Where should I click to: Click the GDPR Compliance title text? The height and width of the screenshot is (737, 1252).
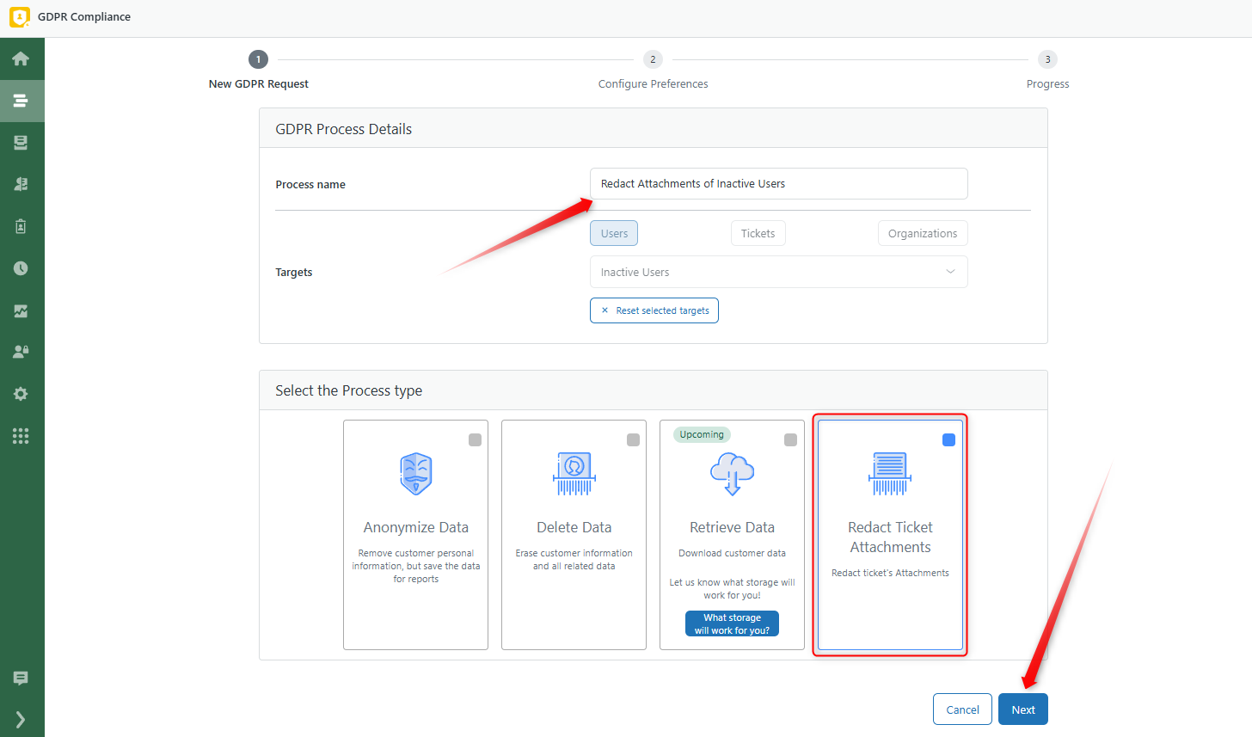click(84, 16)
